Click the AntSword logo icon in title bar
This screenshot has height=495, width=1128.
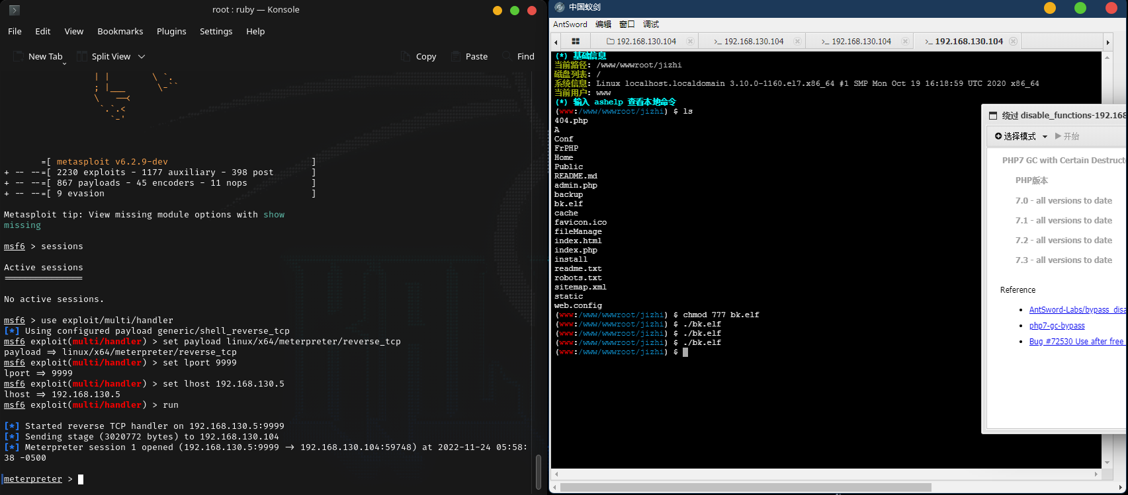(x=560, y=7)
